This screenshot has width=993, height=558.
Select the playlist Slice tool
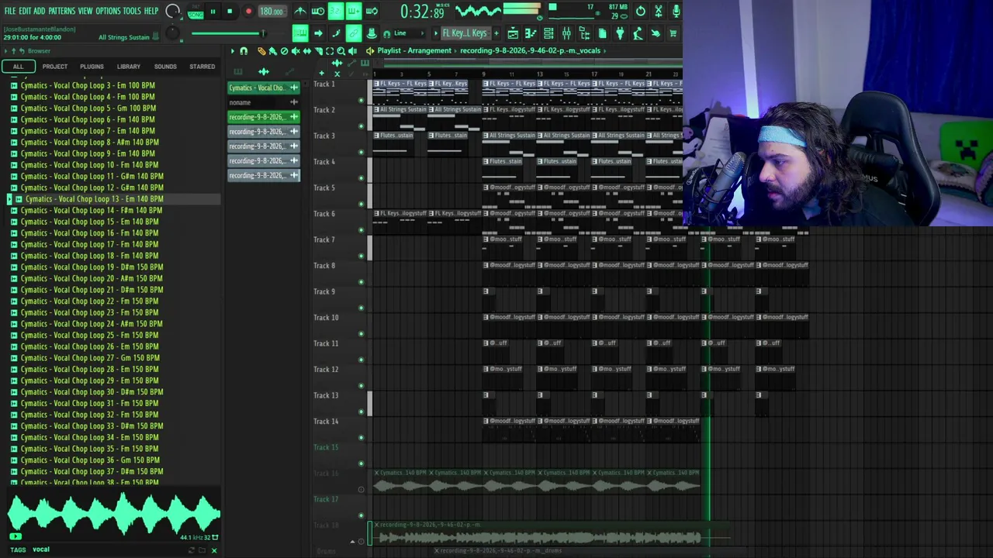click(318, 51)
